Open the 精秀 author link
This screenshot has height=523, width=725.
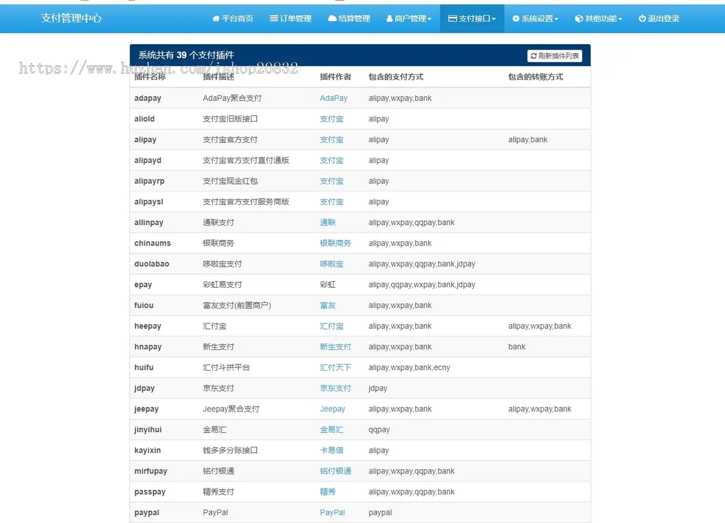tap(328, 492)
